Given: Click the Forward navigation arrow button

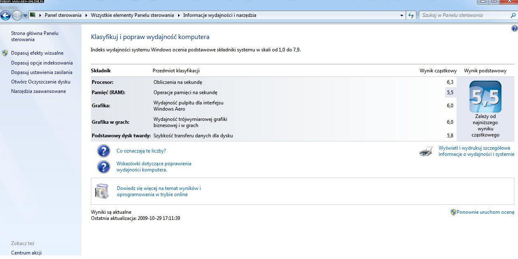Looking at the screenshot, I should click(x=17, y=16).
